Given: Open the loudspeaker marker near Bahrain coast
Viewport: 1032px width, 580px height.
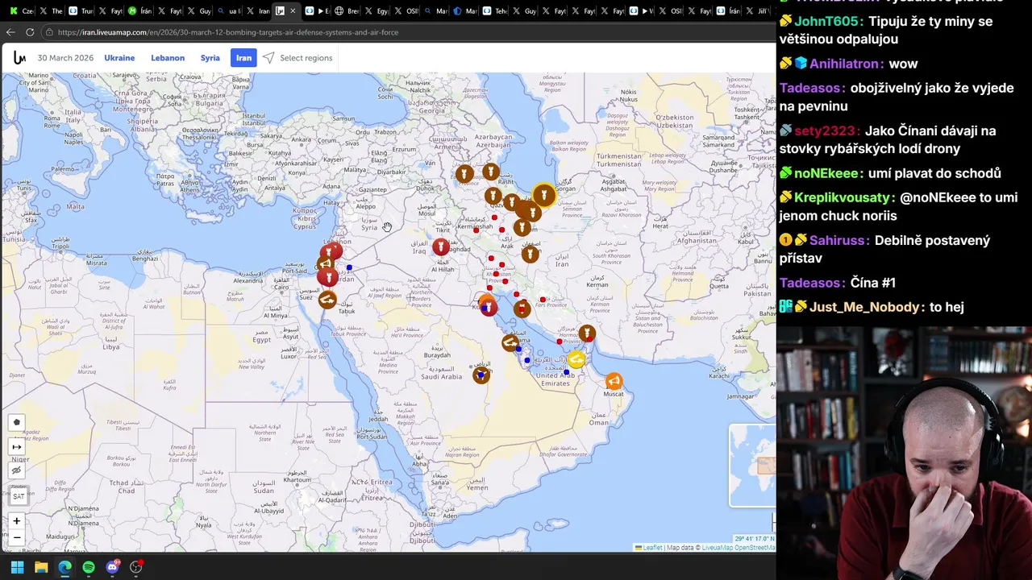Looking at the screenshot, I should tap(510, 343).
